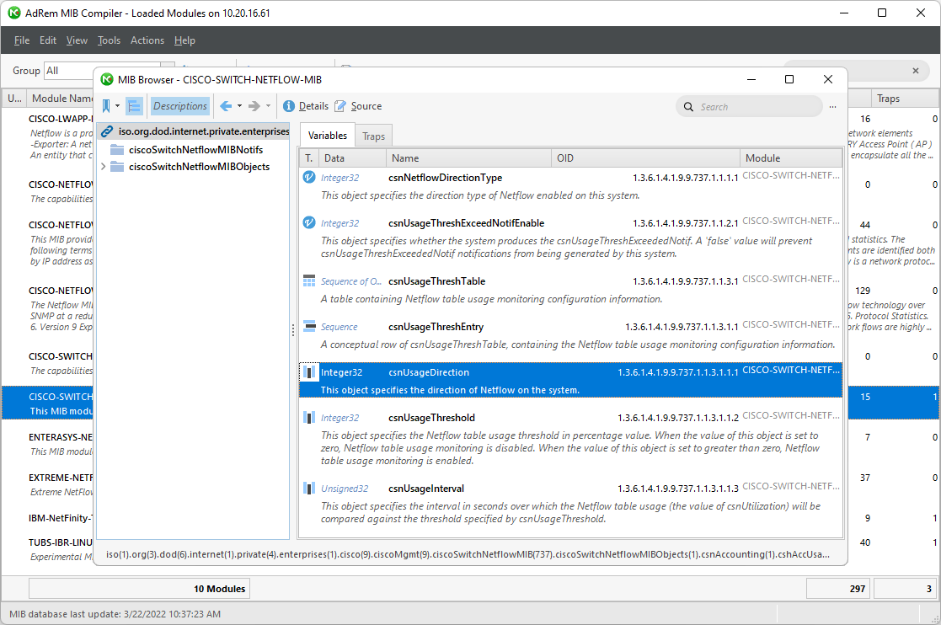The image size is (941, 625).
Task: Close the MIB Browser window
Action: coord(828,79)
